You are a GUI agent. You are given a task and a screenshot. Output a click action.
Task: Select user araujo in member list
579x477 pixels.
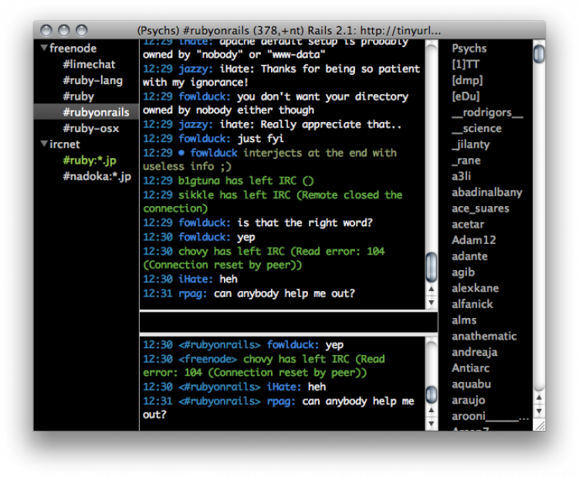click(469, 400)
